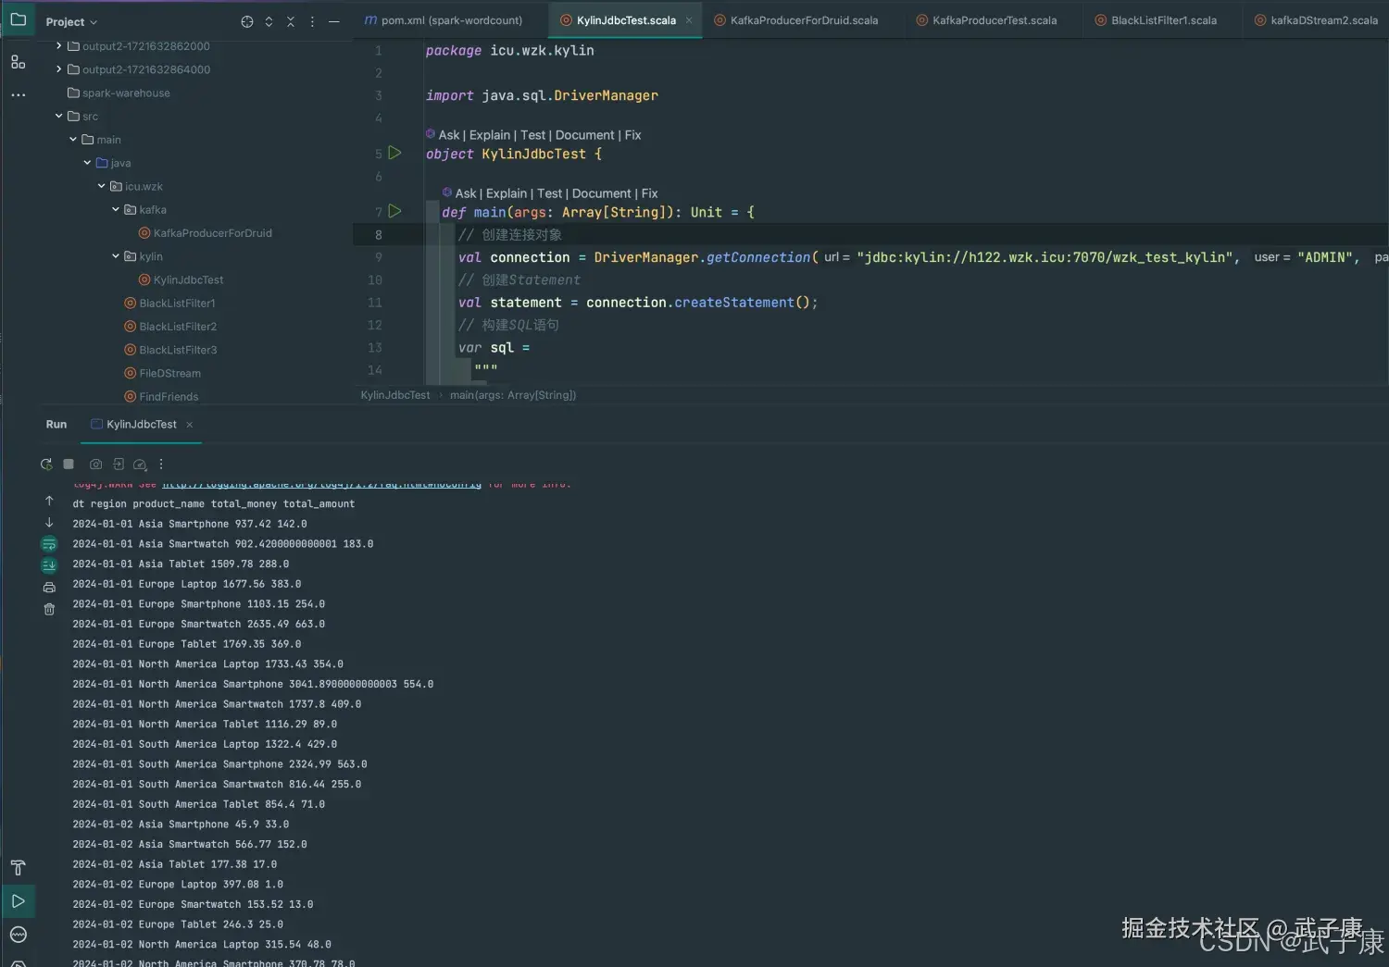Viewport: 1389px width, 967px height.
Task: Switch to KafkaProducerTest.scala tab
Action: 986,20
